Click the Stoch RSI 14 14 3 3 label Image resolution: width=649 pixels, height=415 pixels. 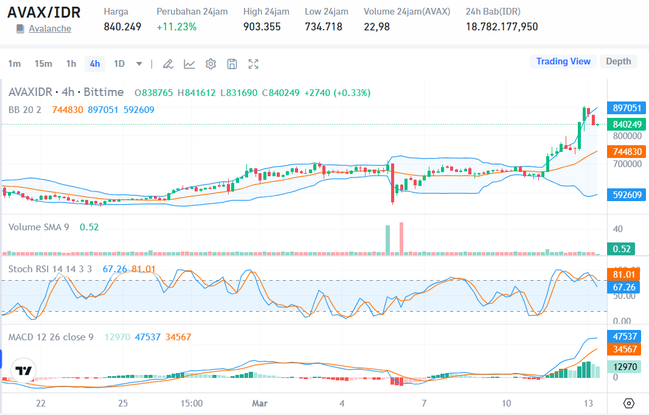coord(50,269)
